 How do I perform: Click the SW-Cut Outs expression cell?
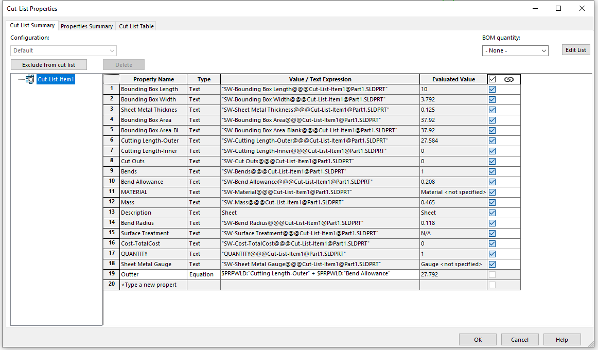tap(320, 161)
